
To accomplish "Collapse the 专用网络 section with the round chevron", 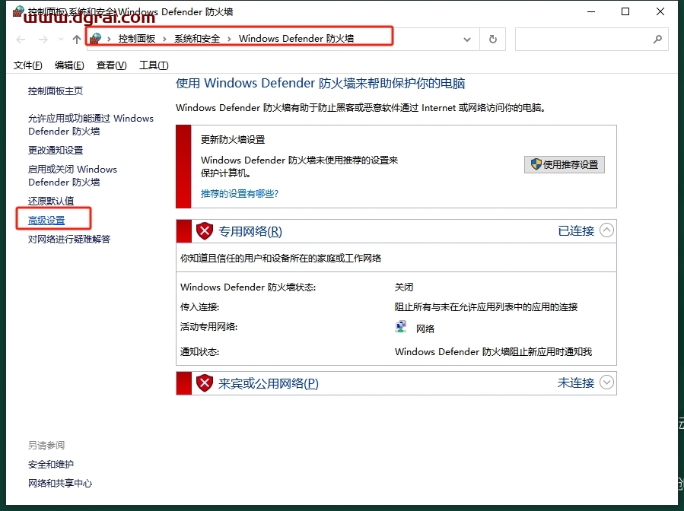I will tap(607, 230).
